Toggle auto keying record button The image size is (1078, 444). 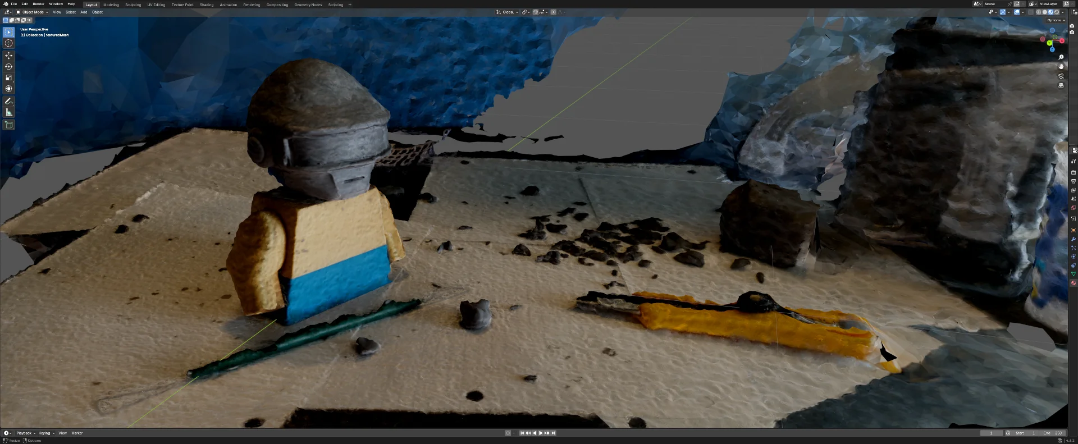coord(508,433)
